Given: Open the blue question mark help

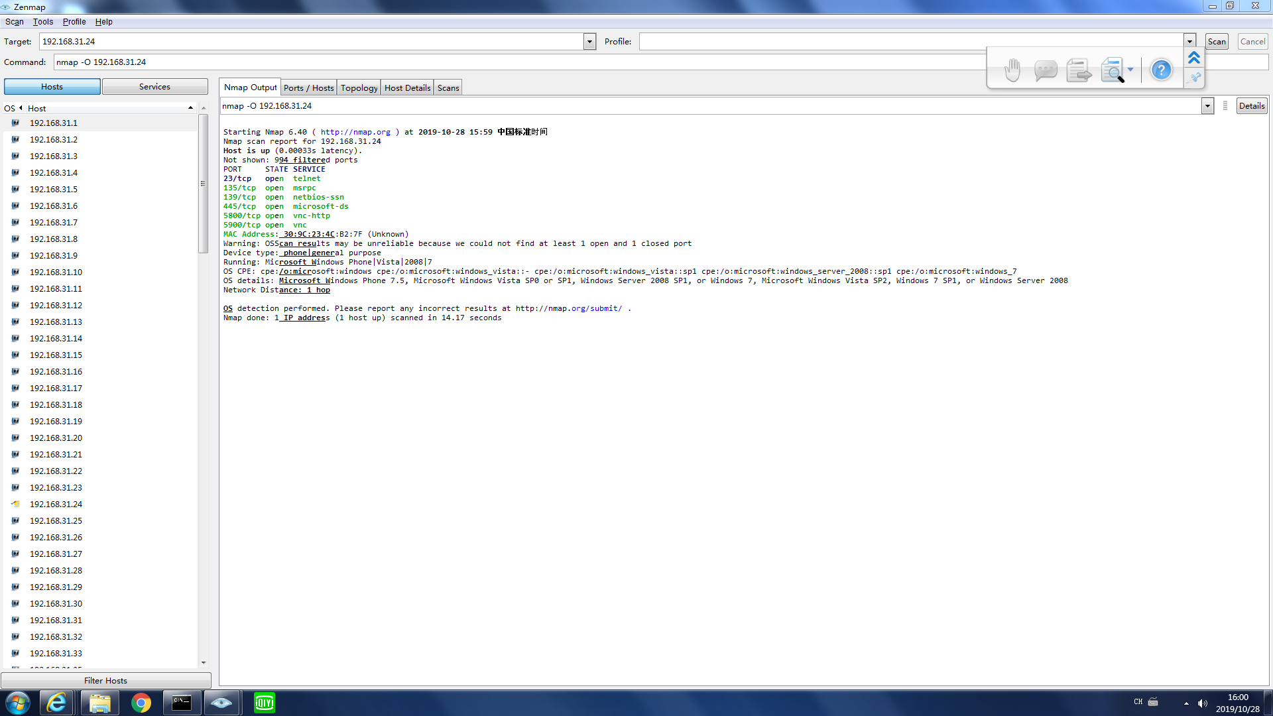Looking at the screenshot, I should coord(1161,70).
